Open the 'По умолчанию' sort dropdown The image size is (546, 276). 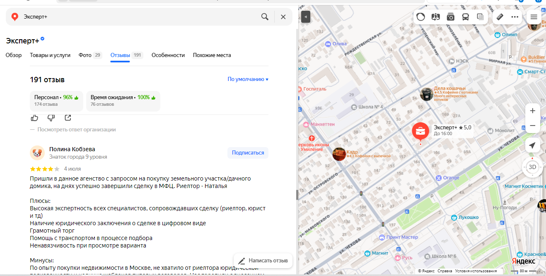point(248,79)
